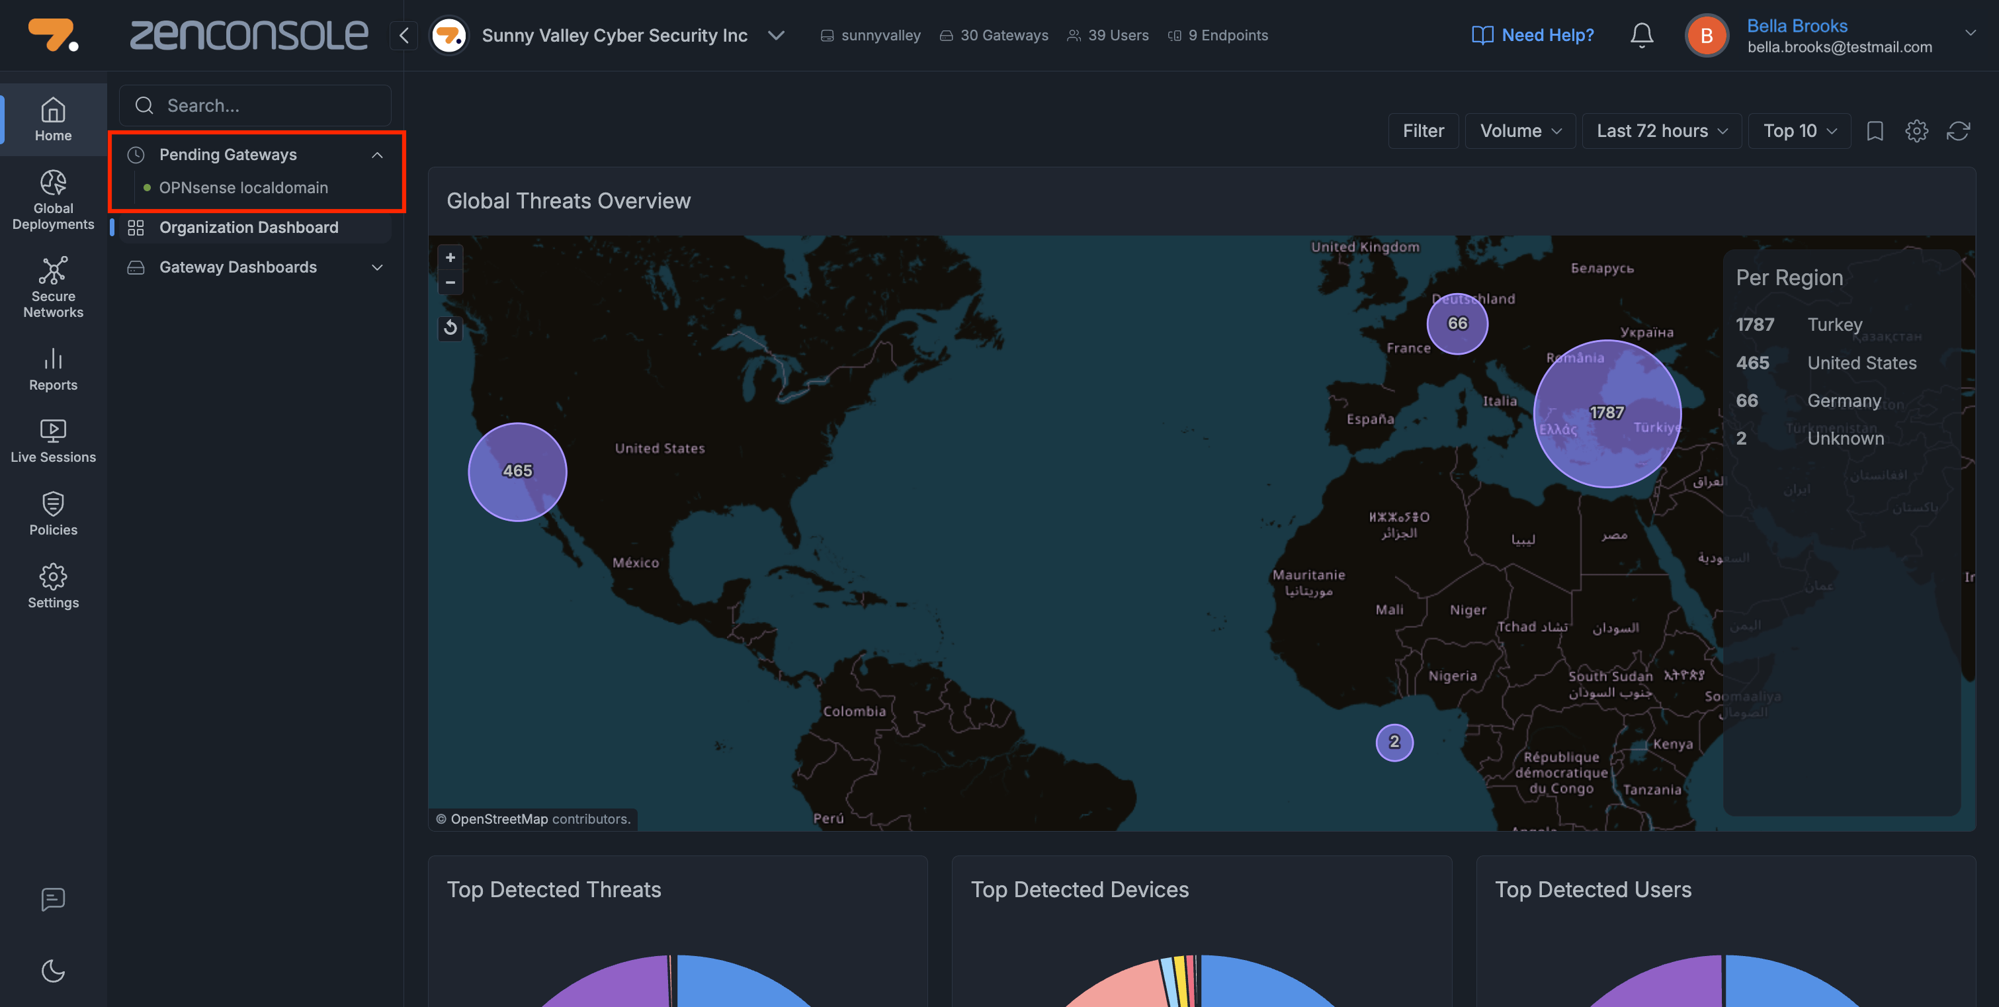Reset the map rotation icon
This screenshot has width=1999, height=1007.
(450, 328)
